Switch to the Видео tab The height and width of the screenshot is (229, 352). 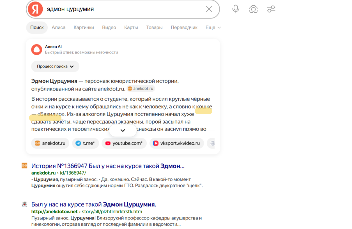click(109, 27)
